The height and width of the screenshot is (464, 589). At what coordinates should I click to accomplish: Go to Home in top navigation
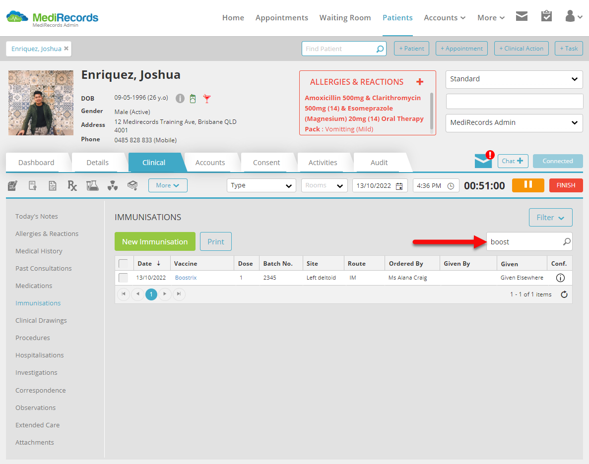(x=233, y=18)
